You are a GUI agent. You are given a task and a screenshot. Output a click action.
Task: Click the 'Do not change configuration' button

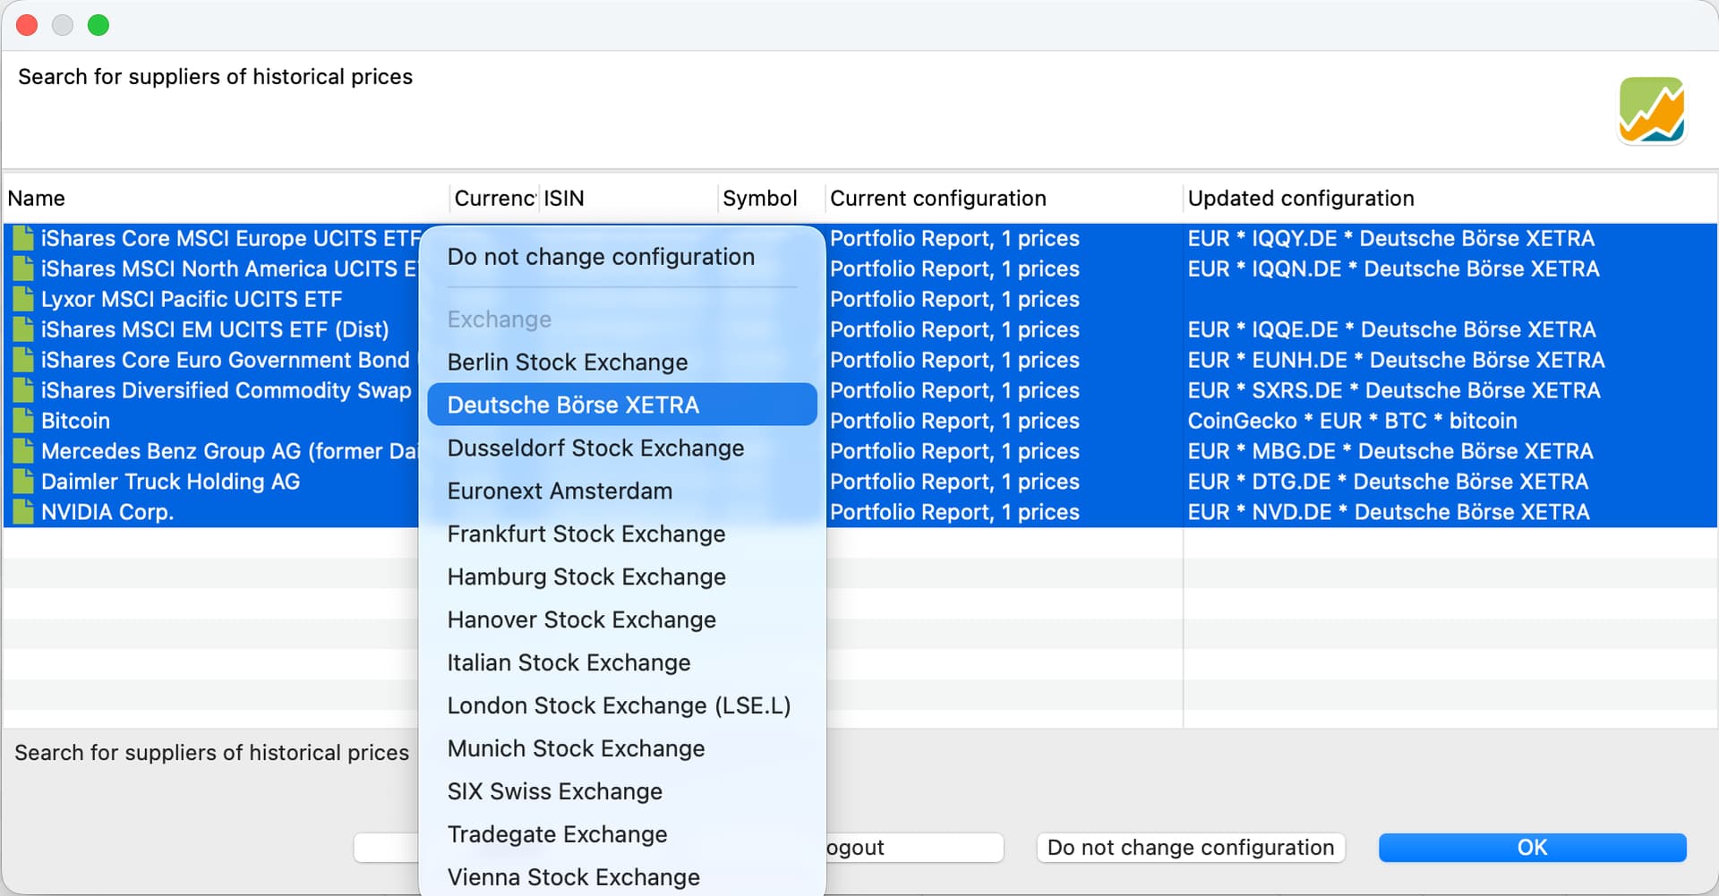pos(1190,848)
